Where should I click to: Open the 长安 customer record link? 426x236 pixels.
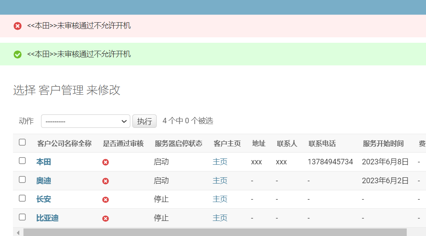44,199
